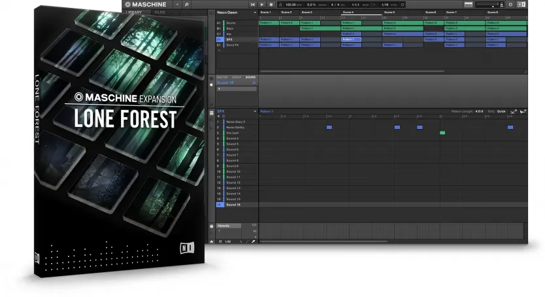
Task: Toggle the plug-in strip view icon
Action: (212, 84)
